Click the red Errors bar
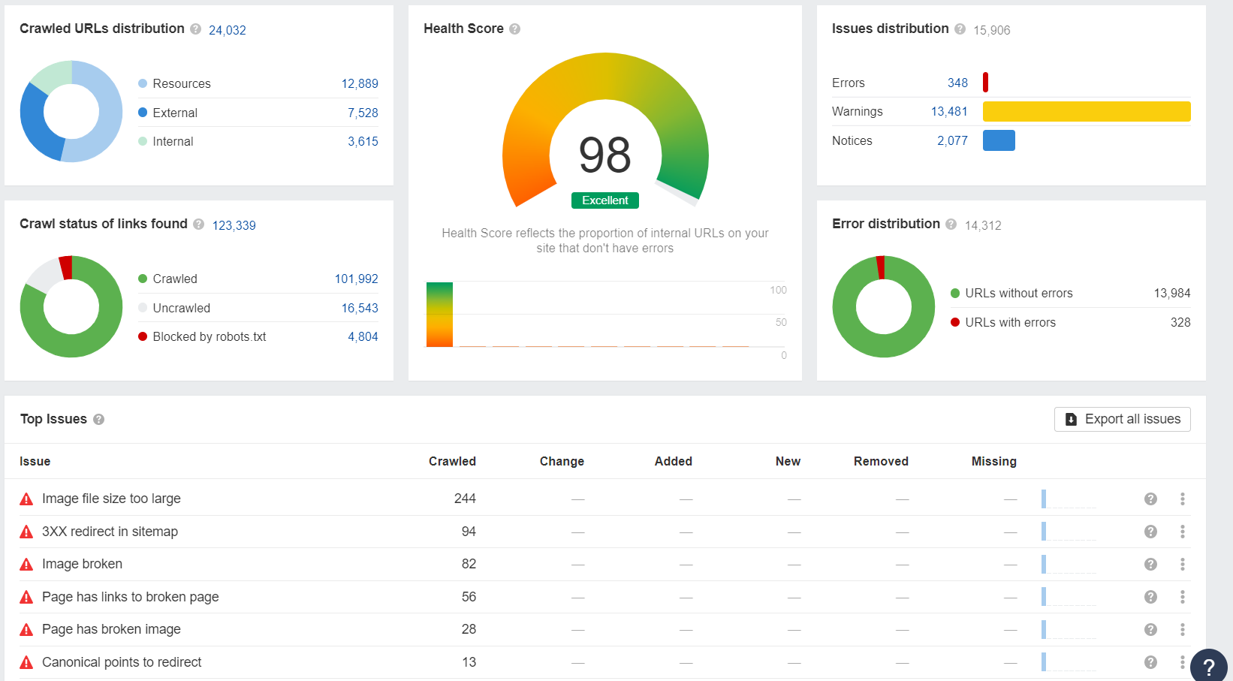Image resolution: width=1233 pixels, height=681 pixels. 985,83
